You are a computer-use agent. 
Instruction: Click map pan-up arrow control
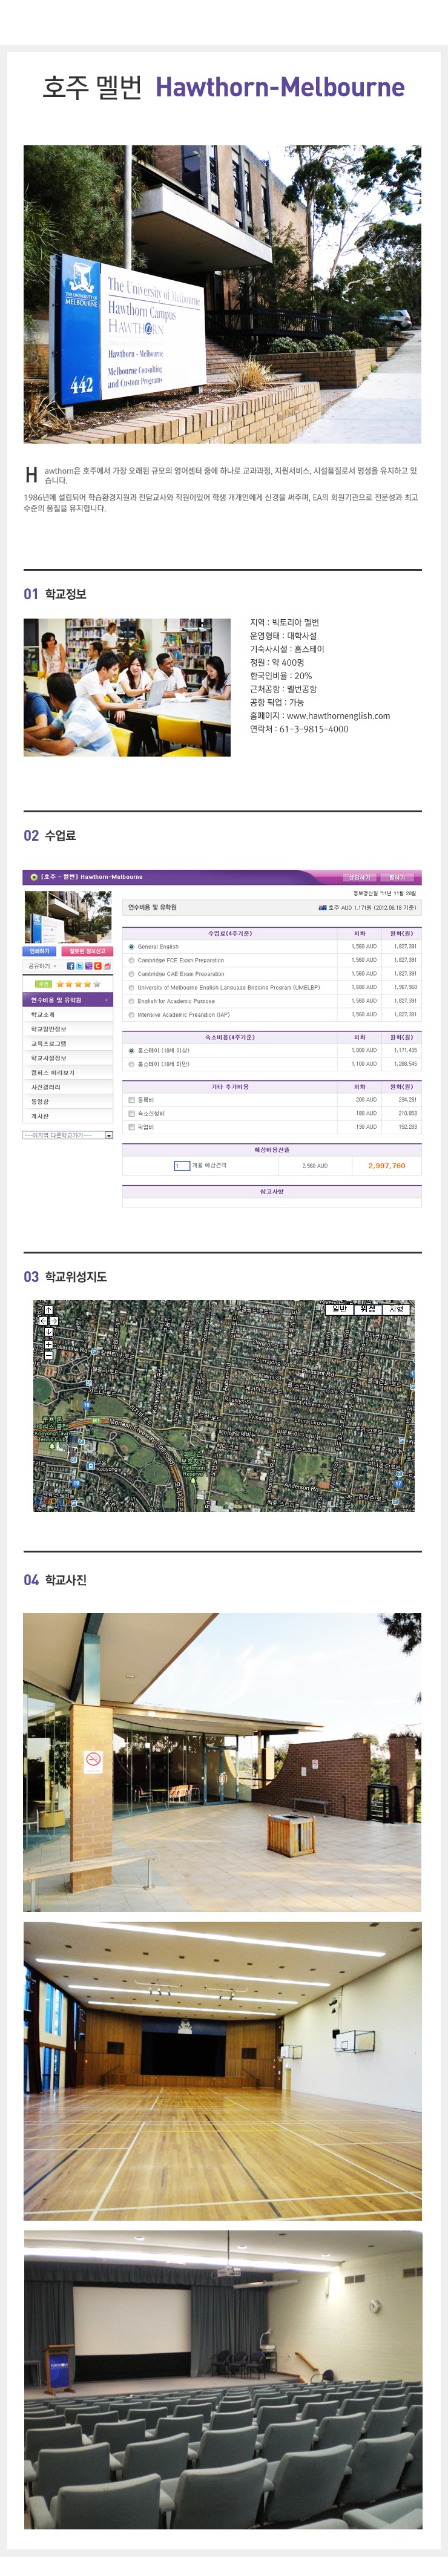[48, 1310]
